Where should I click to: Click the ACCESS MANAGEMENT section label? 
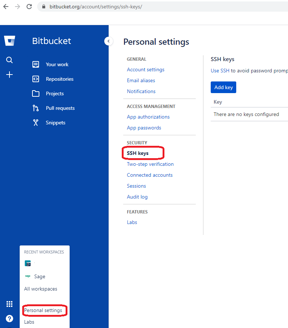tap(151, 107)
